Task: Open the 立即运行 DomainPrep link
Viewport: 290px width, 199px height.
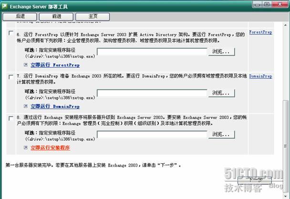Action: [55, 106]
